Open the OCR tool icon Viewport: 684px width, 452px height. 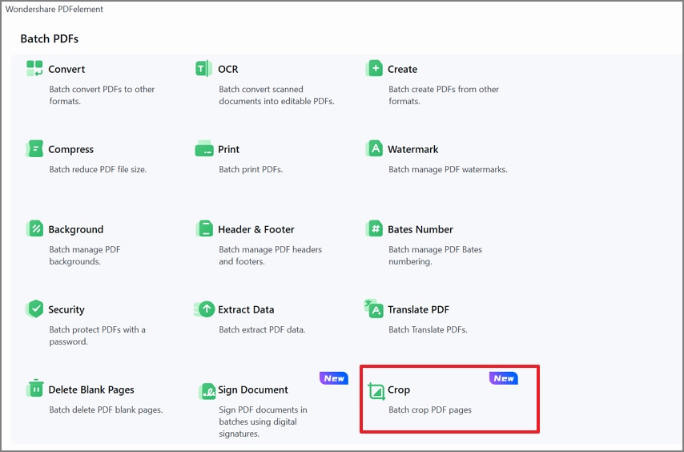[203, 68]
